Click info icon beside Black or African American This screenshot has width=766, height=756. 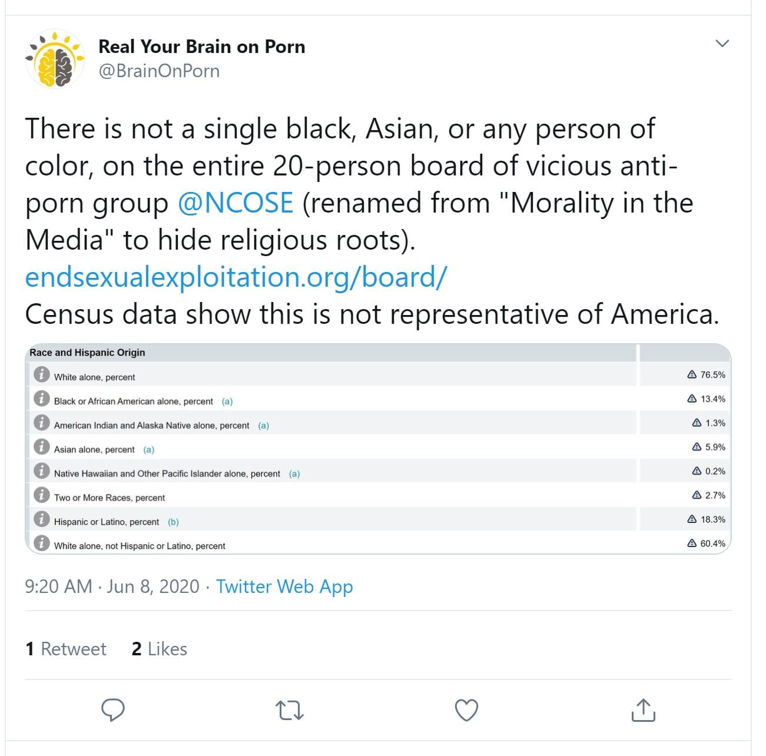[41, 399]
